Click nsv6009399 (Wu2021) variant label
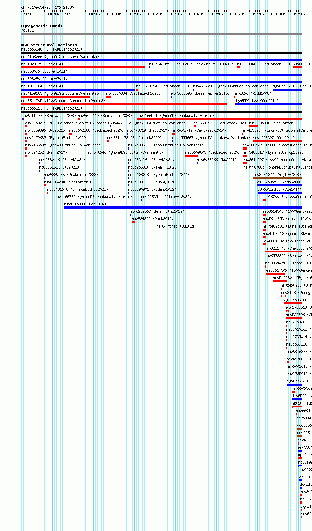Viewport: 312px width, 531px height. pyautogui.click(x=45, y=130)
